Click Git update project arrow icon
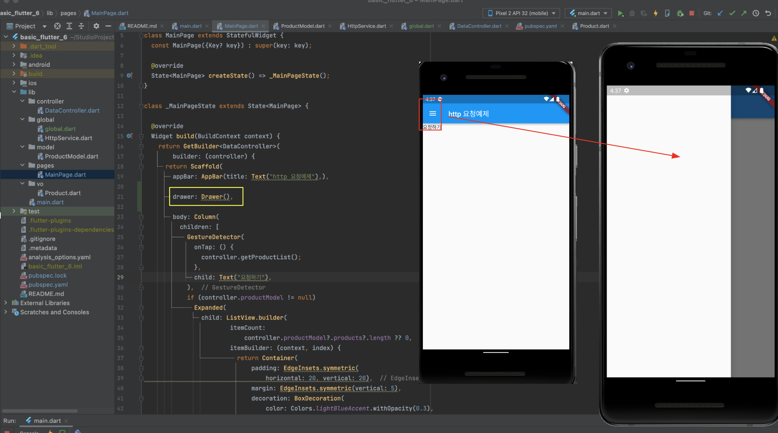 (x=720, y=13)
